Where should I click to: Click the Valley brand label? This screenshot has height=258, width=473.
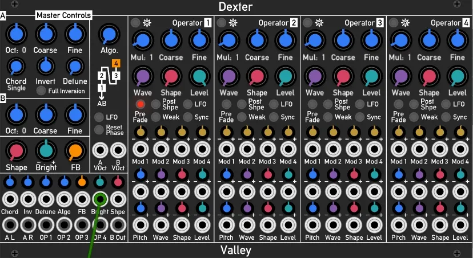[x=236, y=250]
